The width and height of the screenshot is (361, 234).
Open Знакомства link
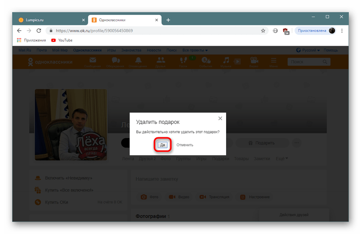(x=131, y=50)
